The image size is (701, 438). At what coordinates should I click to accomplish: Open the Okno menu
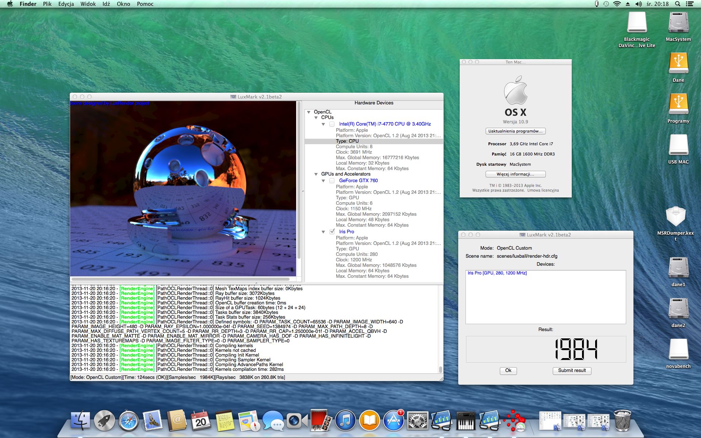(x=123, y=4)
